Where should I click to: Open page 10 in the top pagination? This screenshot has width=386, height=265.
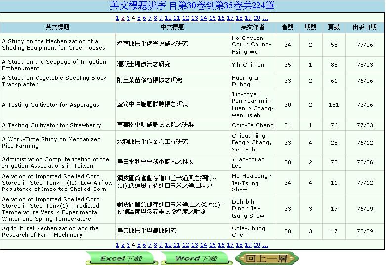coord(168,18)
